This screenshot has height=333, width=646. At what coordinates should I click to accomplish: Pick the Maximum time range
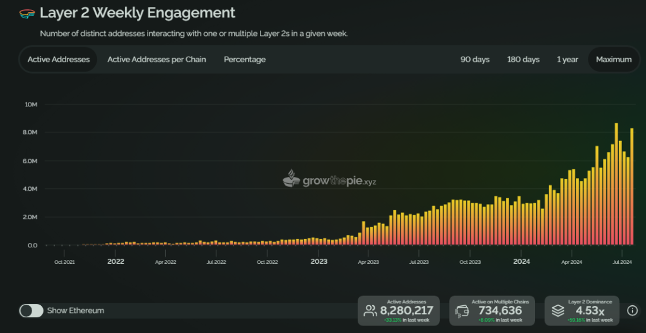[613, 59]
